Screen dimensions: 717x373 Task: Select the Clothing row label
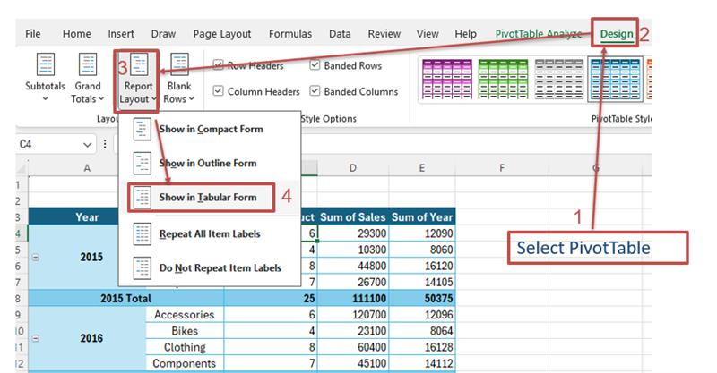coord(185,347)
